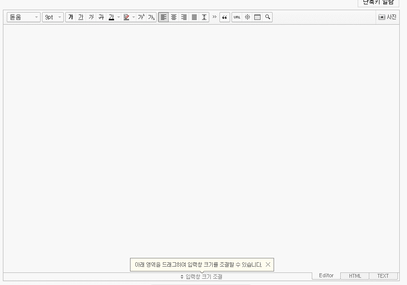The width and height of the screenshot is (407, 285).
Task: Select the italic formatting icon
Action: pos(90,16)
